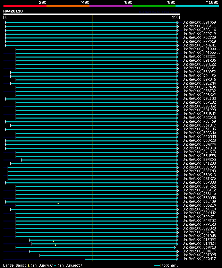Select the UniRef100_Q0DK28 label

point(199,140)
